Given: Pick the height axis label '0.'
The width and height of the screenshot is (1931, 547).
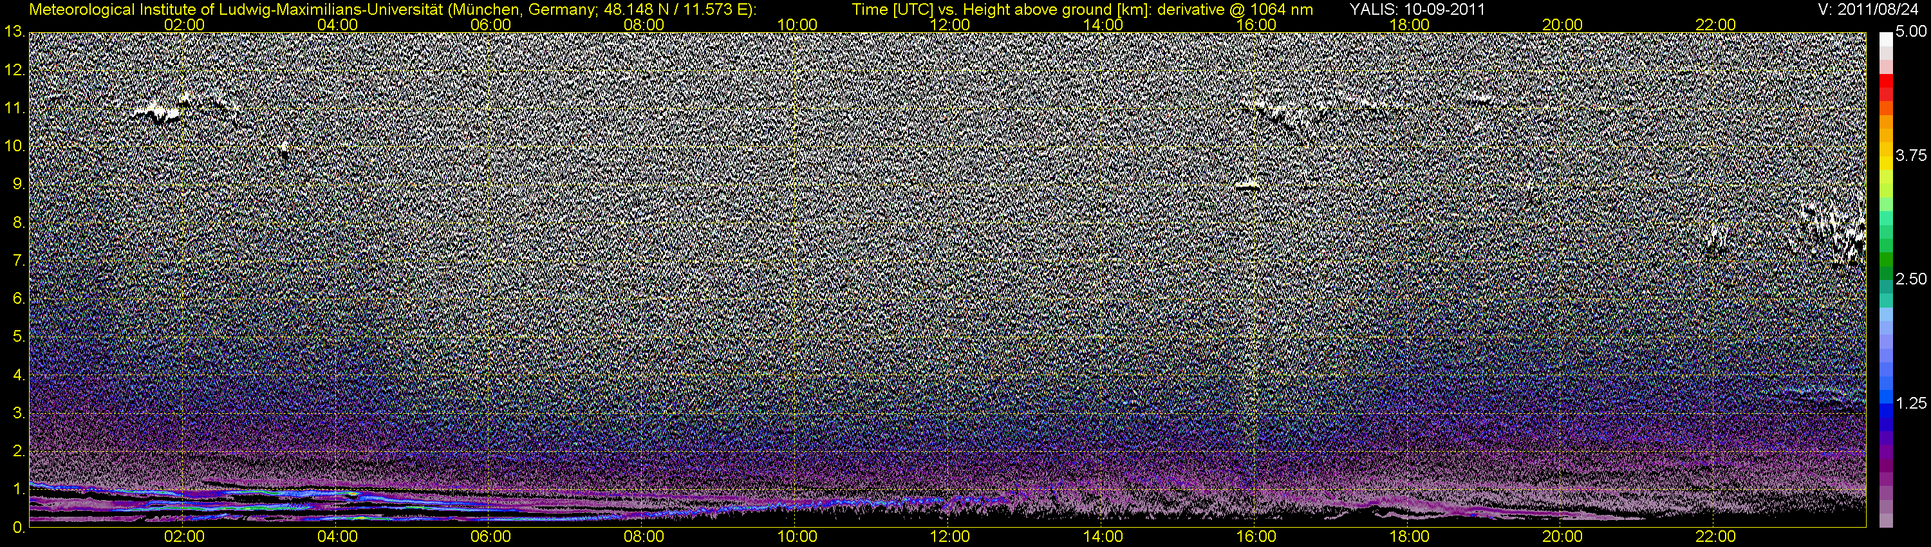Looking at the screenshot, I should pos(18,527).
